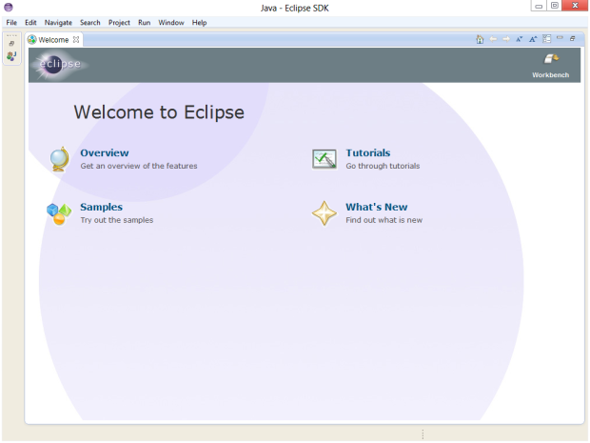Click the Home icon in Welcome toolbar
The width and height of the screenshot is (590, 443).
pyautogui.click(x=480, y=39)
